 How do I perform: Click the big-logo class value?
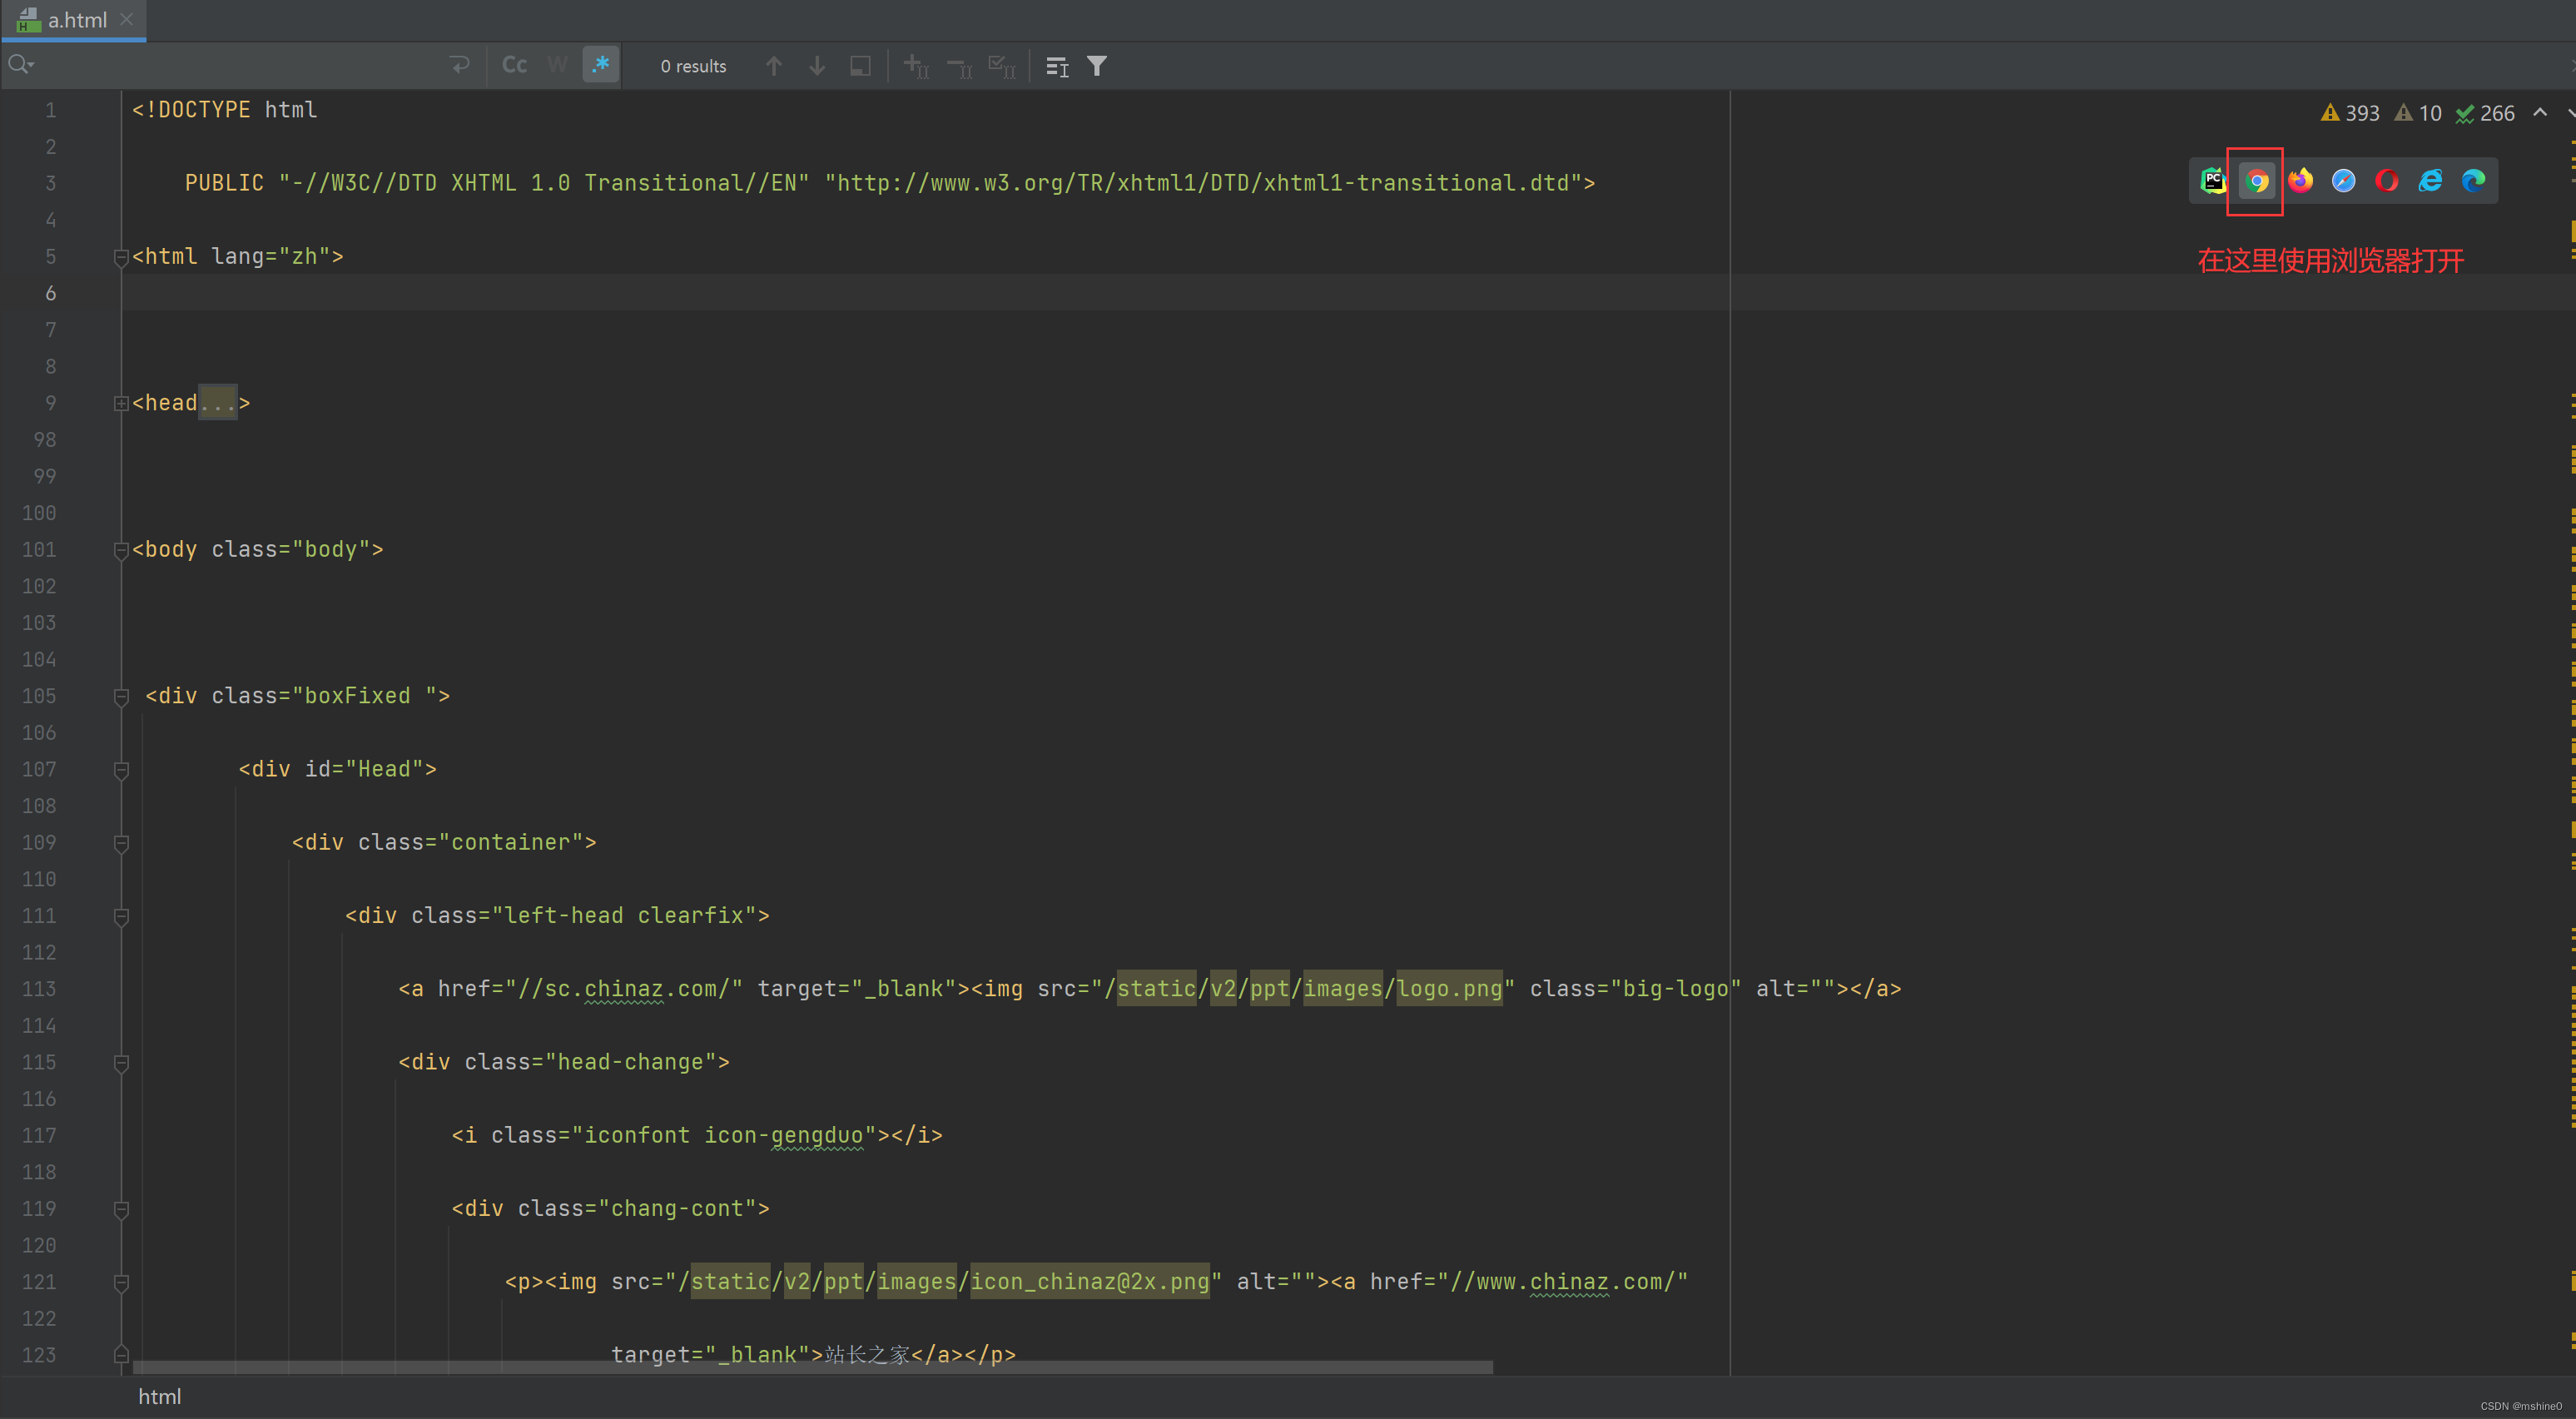(x=1675, y=989)
